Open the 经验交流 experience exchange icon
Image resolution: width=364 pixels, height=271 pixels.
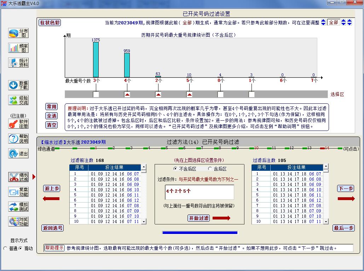pyautogui.click(x=18, y=100)
